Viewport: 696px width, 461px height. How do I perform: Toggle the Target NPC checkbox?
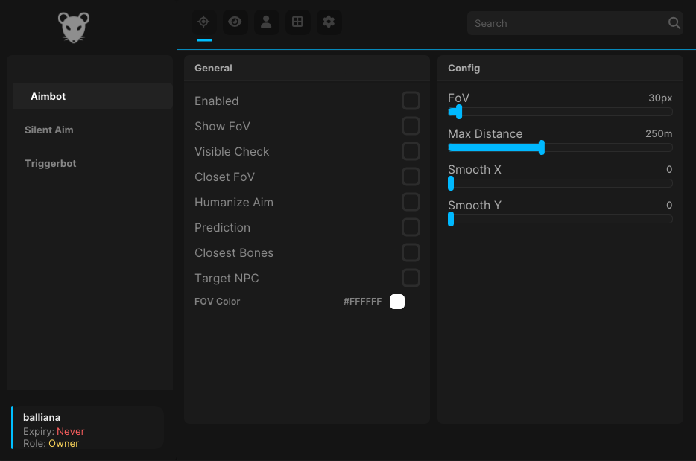(411, 278)
